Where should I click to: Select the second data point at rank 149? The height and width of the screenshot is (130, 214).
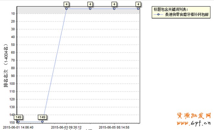click(42, 122)
